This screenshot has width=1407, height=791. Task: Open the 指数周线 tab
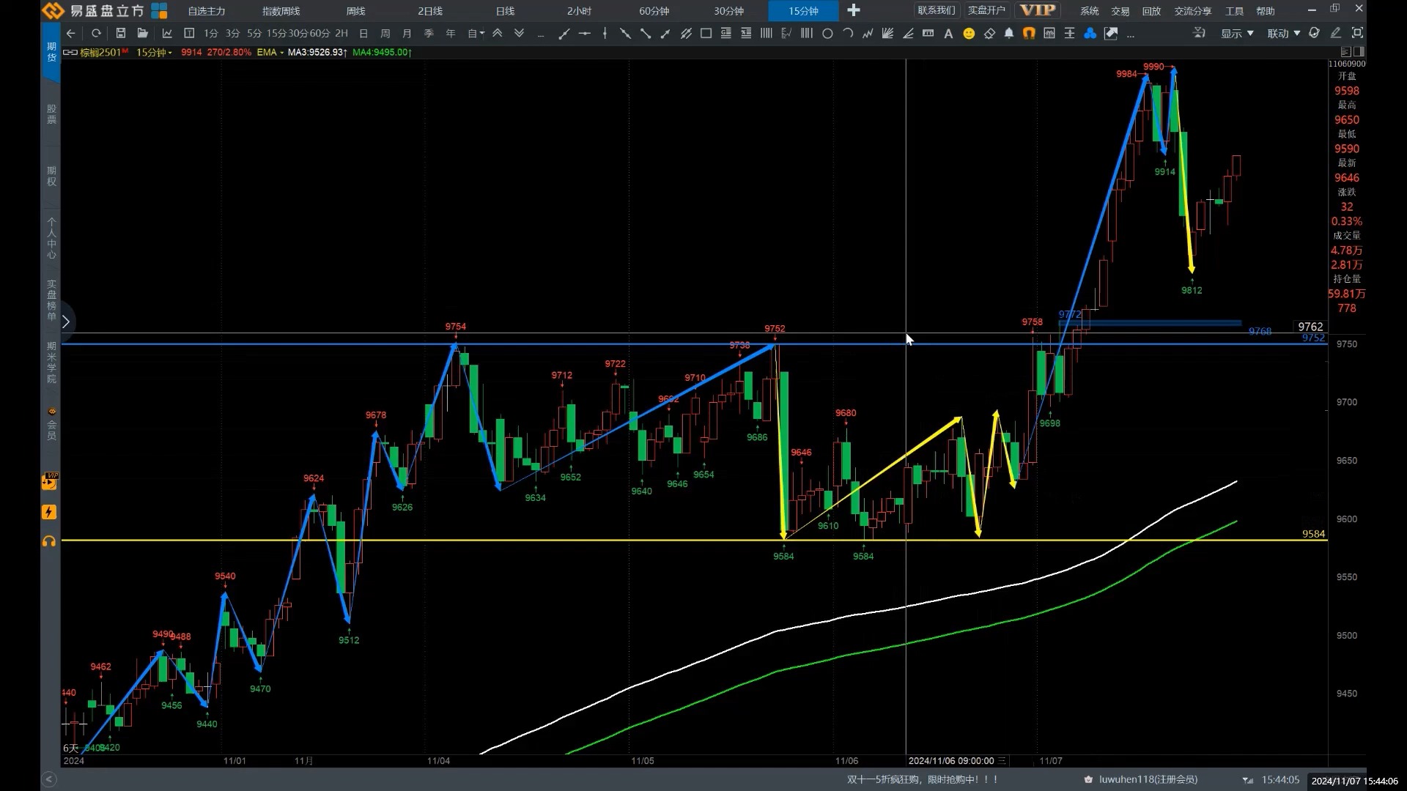(x=281, y=11)
